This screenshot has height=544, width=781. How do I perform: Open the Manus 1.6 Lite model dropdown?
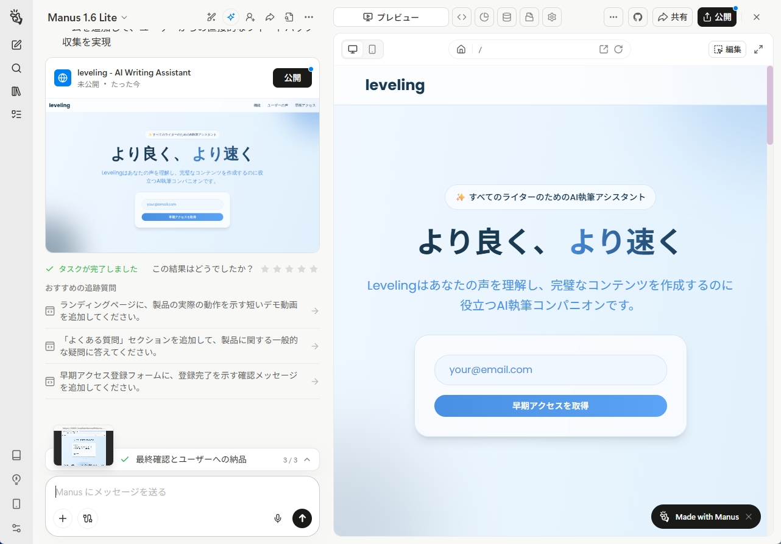pyautogui.click(x=88, y=18)
